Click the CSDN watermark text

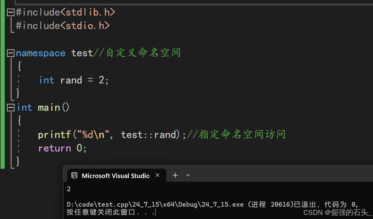pyautogui.click(x=337, y=212)
